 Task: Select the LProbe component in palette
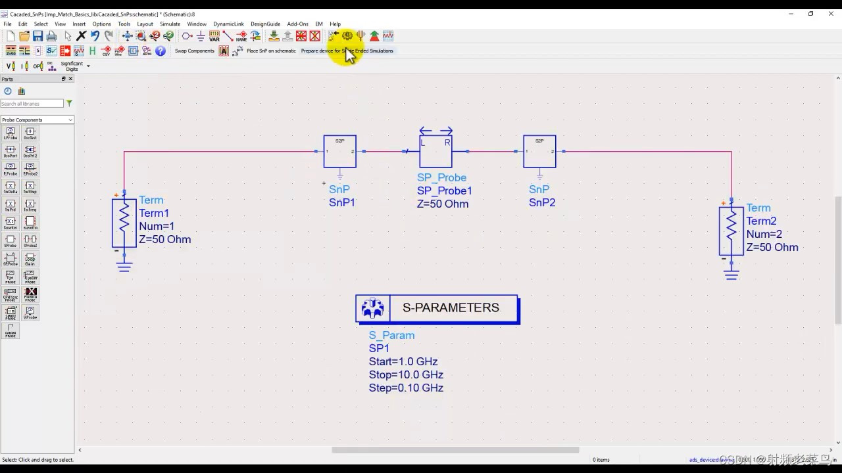click(x=11, y=133)
